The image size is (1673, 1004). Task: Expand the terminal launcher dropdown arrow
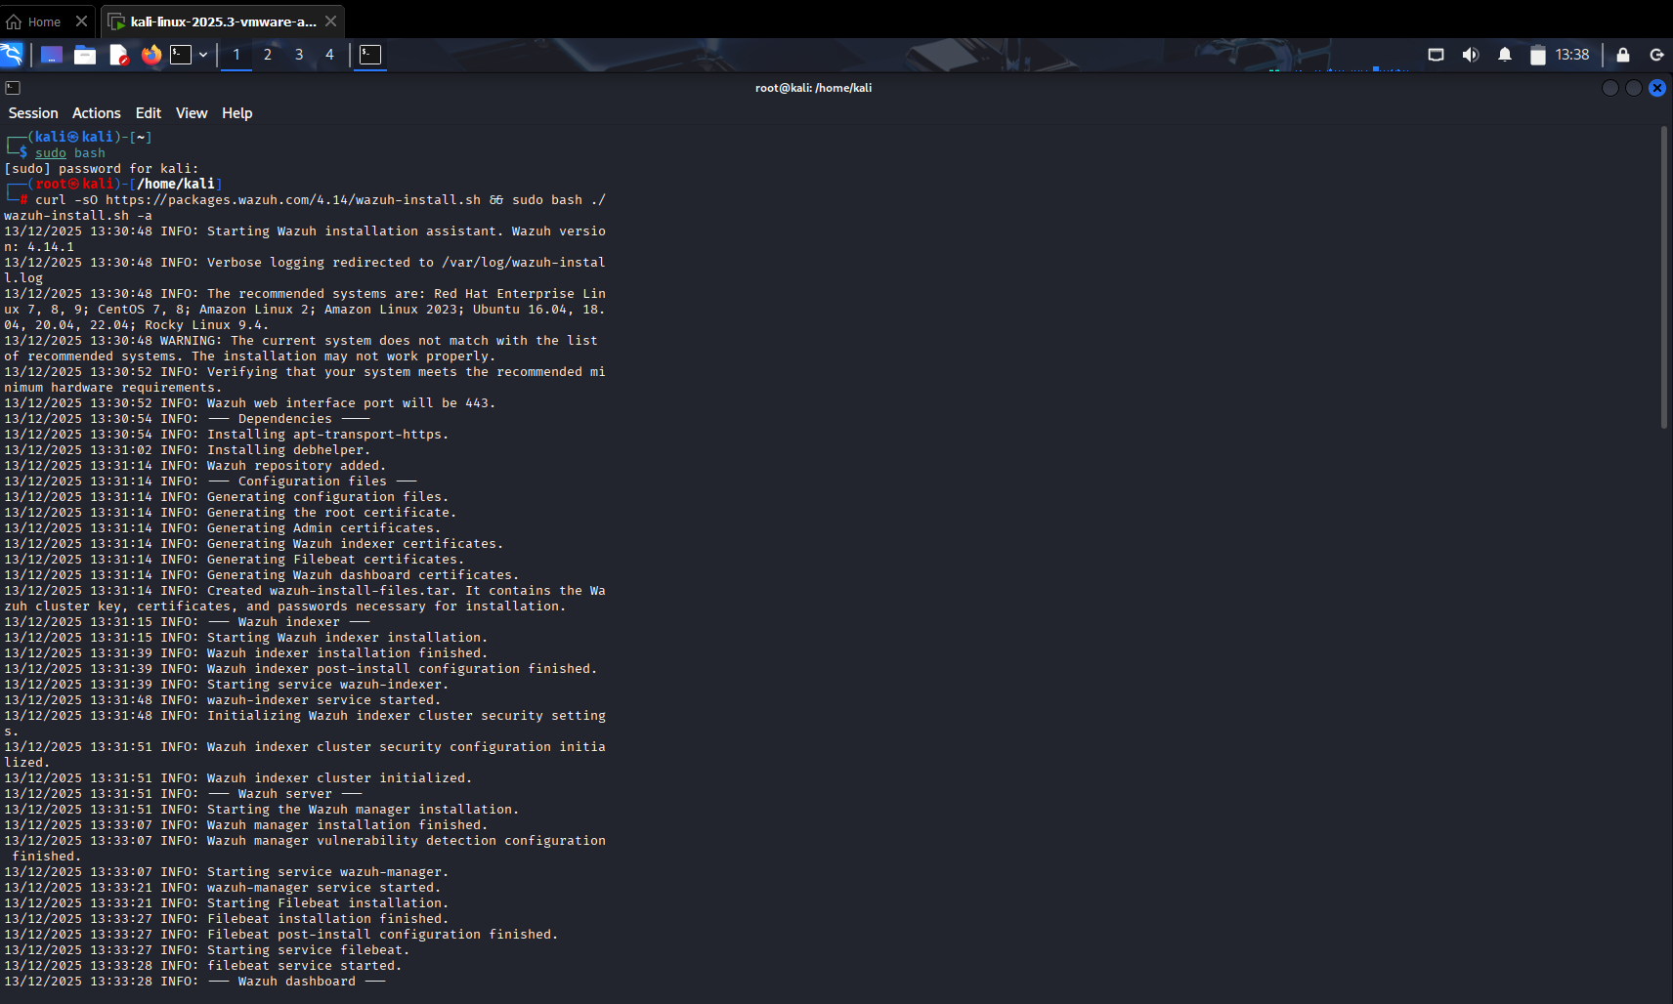coord(203,55)
